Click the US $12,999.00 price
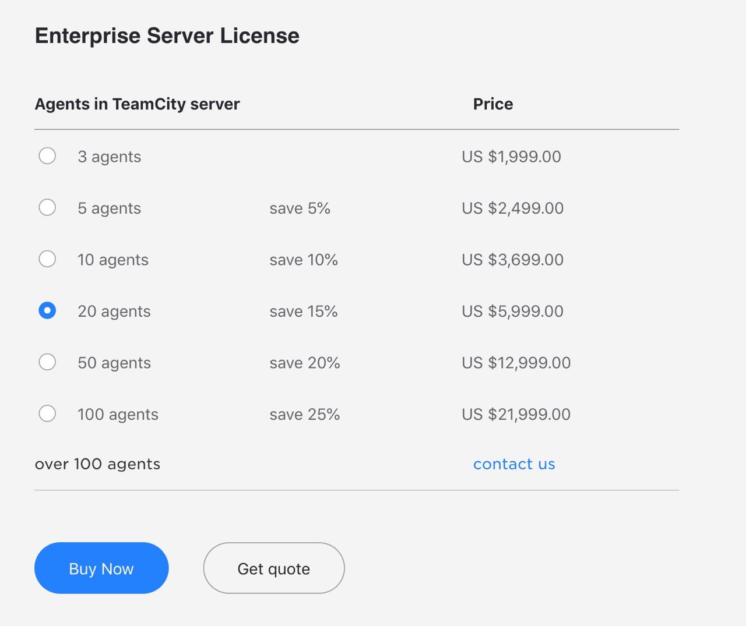Viewport: 746px width, 626px height. tap(516, 363)
